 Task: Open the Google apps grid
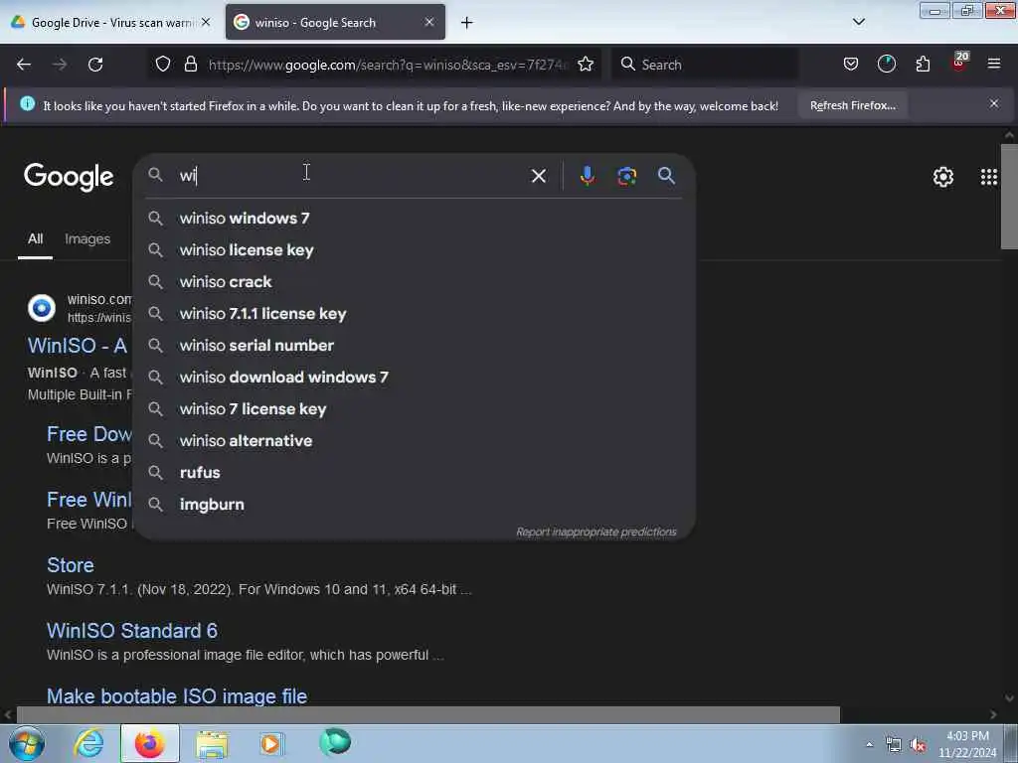(x=989, y=177)
